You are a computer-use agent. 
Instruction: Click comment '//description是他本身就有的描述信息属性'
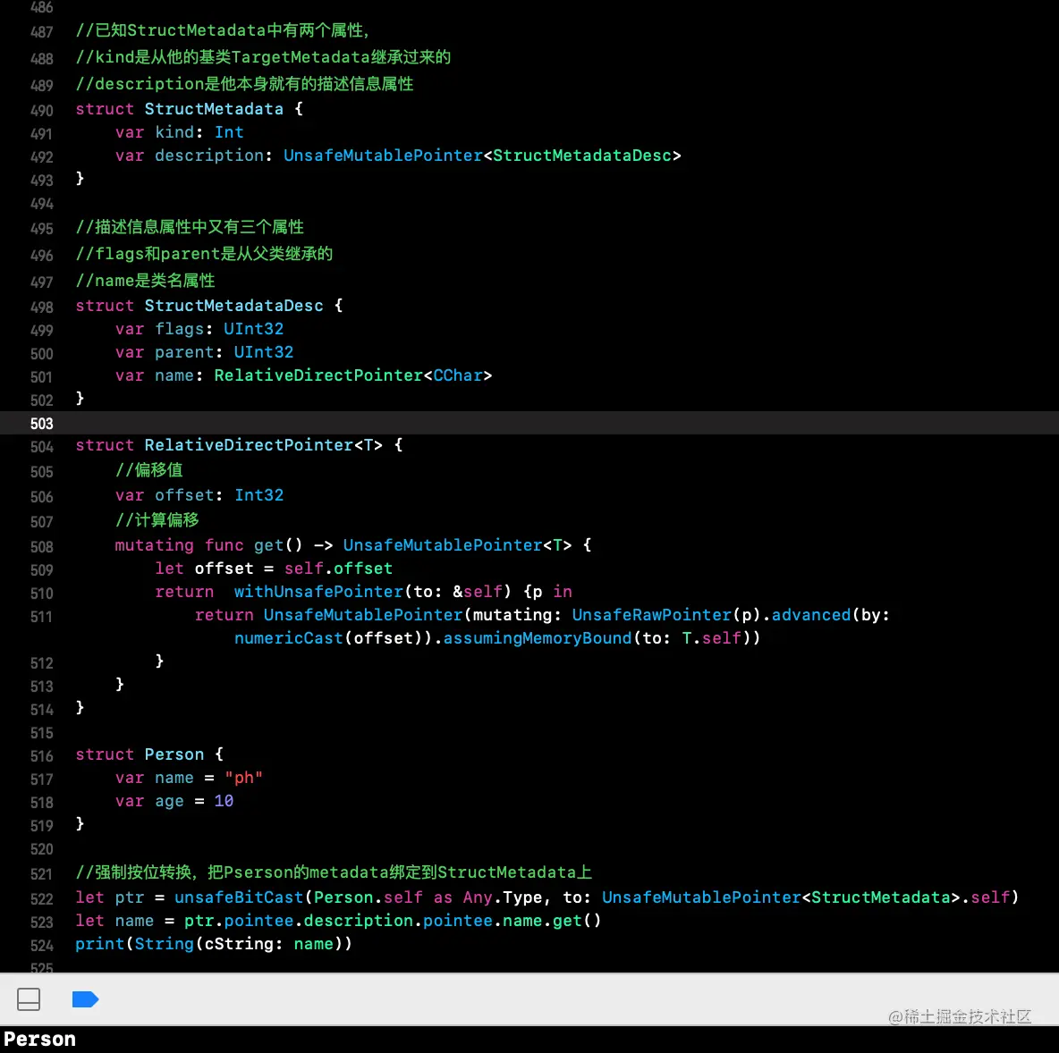(244, 84)
